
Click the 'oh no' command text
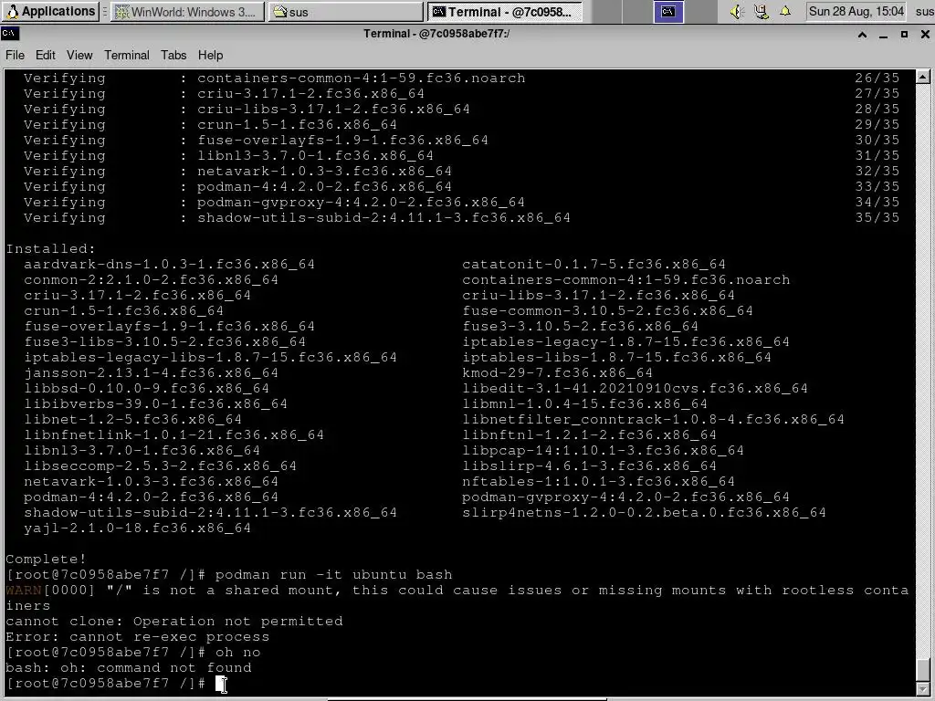pos(238,652)
